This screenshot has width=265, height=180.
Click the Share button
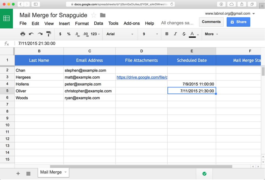[x=238, y=22]
